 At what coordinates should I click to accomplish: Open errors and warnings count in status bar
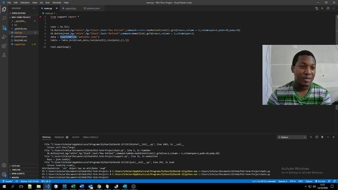pos(45,181)
